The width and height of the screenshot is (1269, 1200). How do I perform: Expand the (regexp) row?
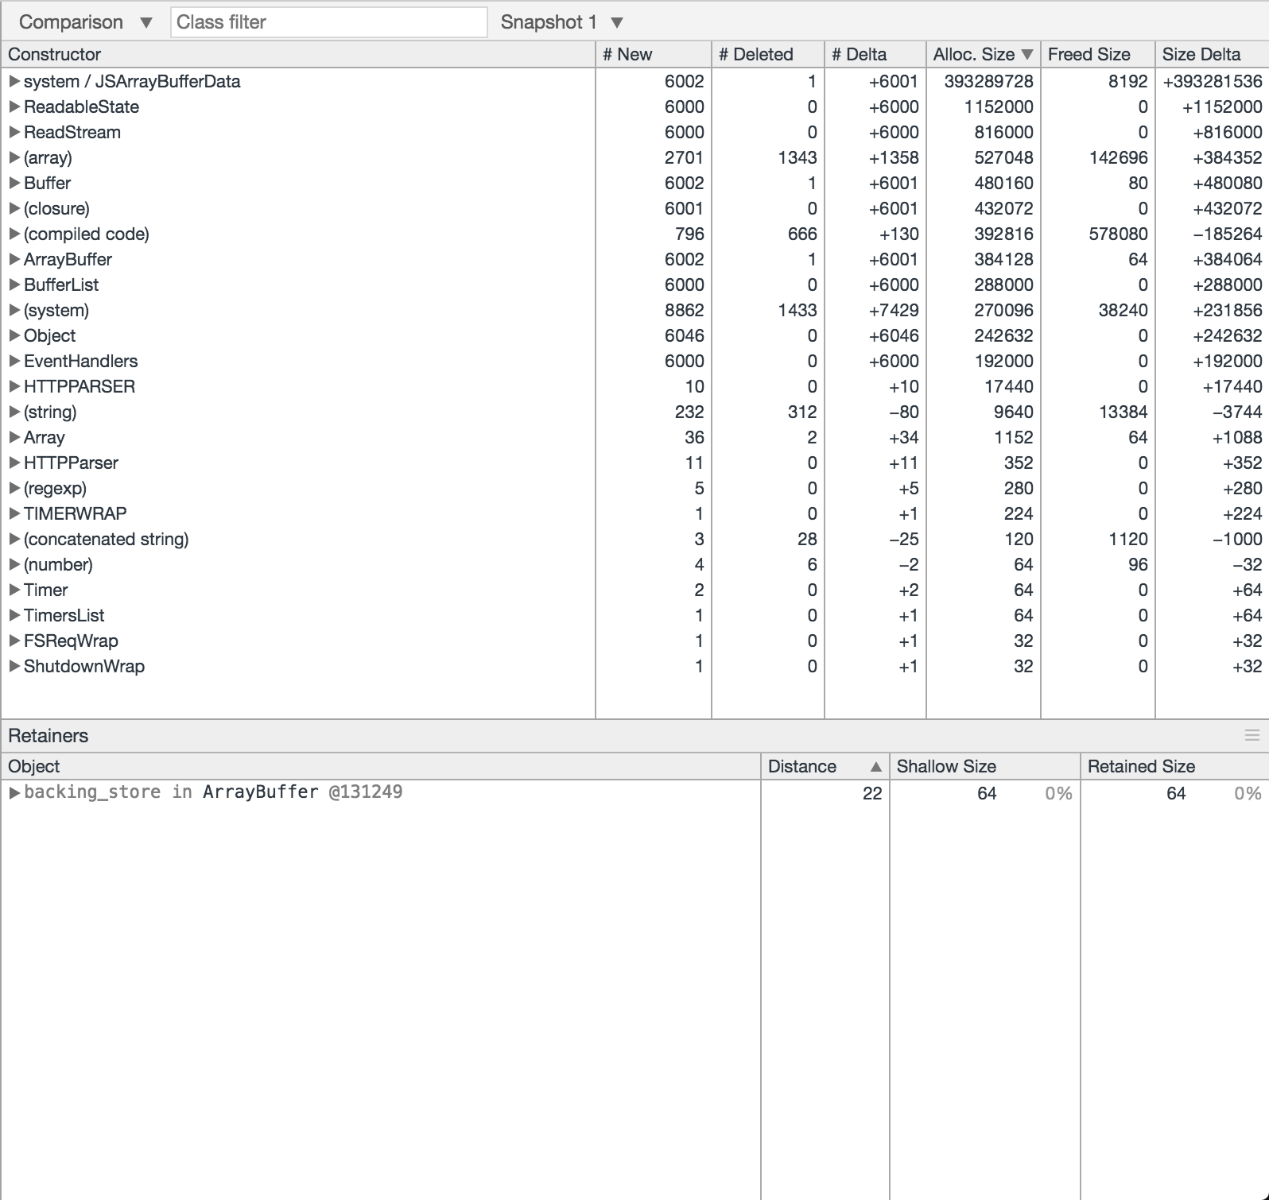point(14,488)
